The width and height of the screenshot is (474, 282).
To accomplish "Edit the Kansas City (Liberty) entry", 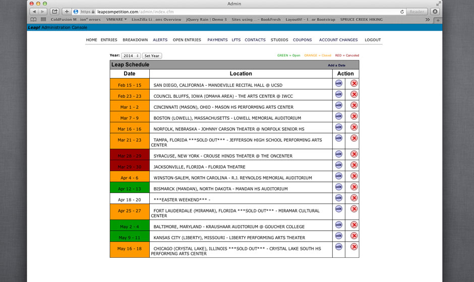I will click(x=338, y=236).
